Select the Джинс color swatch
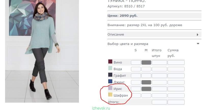Image resolution: width=203 pixels, height=110 pixels. click(x=110, y=81)
